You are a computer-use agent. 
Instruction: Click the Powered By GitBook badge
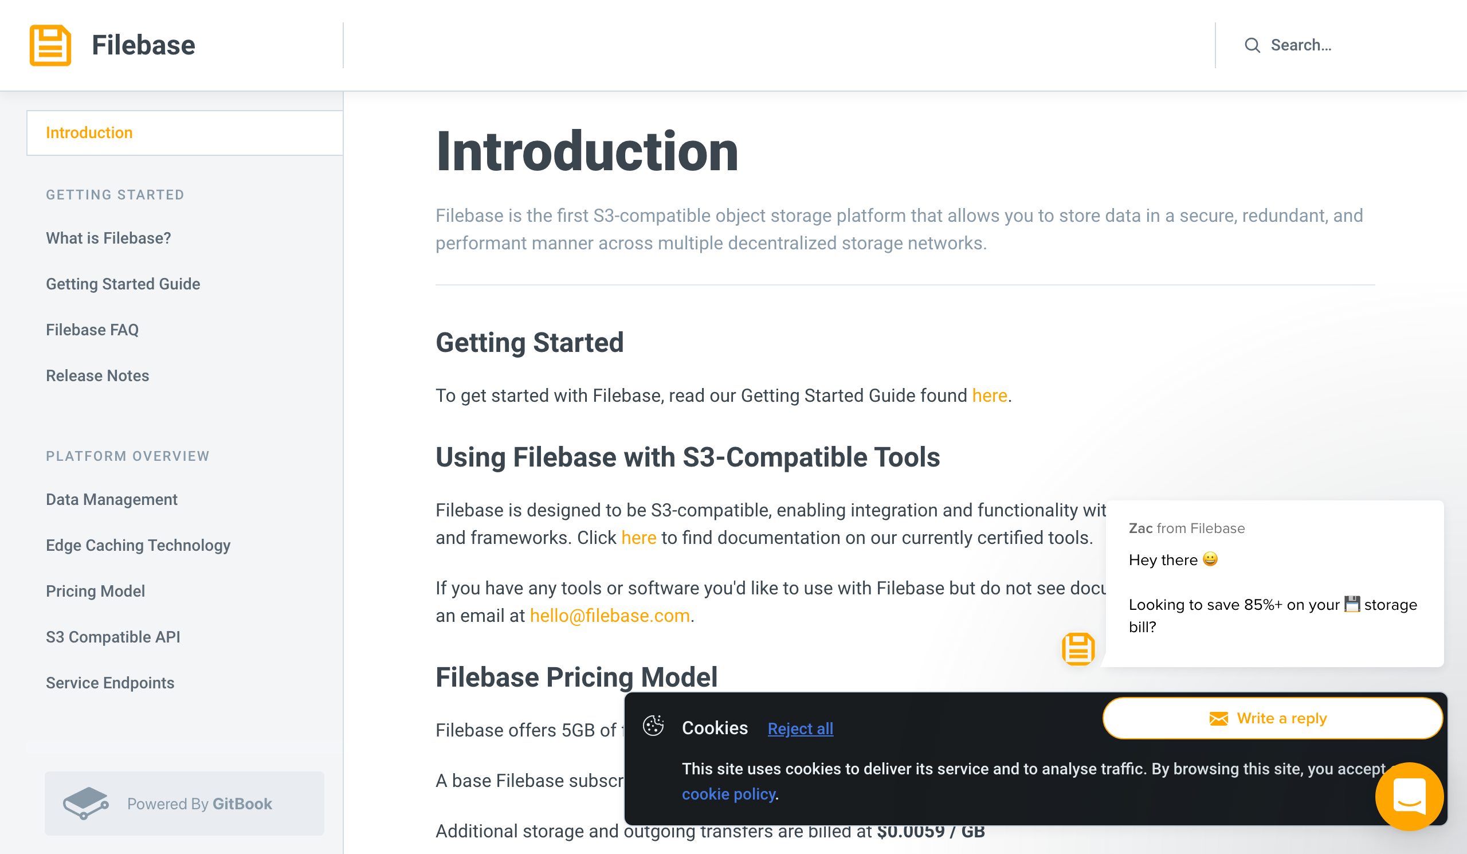pyautogui.click(x=185, y=804)
